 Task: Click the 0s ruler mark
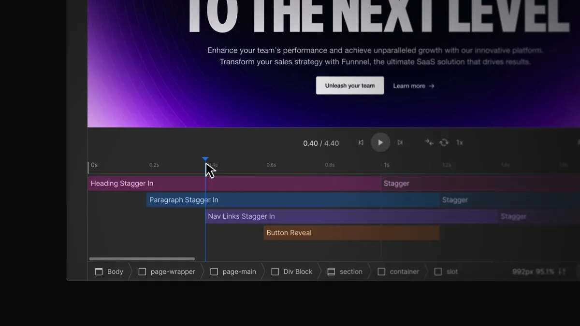click(x=94, y=165)
